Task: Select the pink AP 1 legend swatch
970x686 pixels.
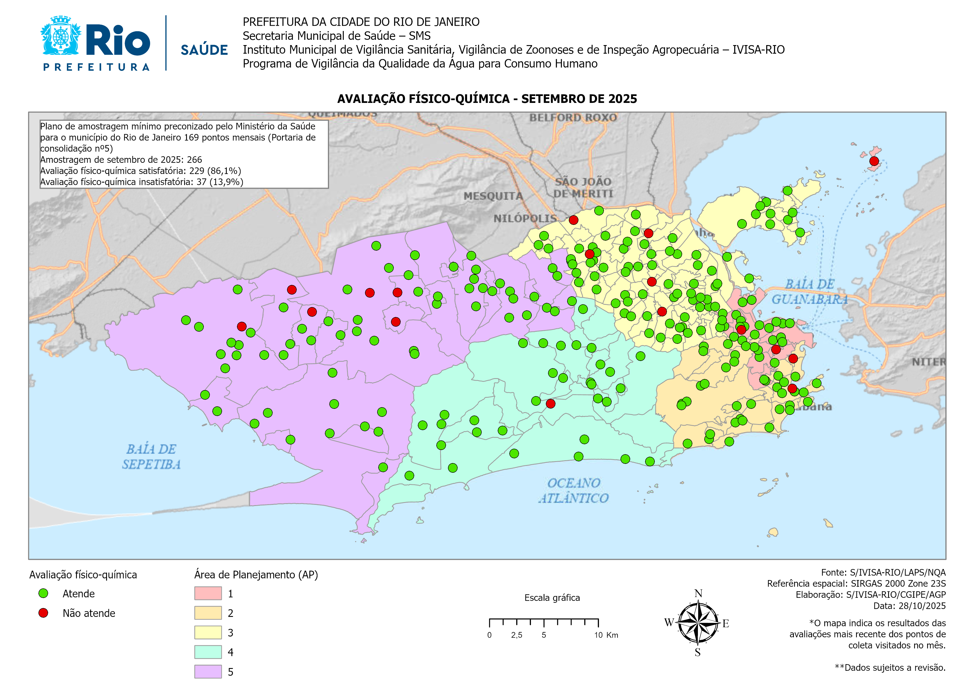Action: (x=208, y=593)
